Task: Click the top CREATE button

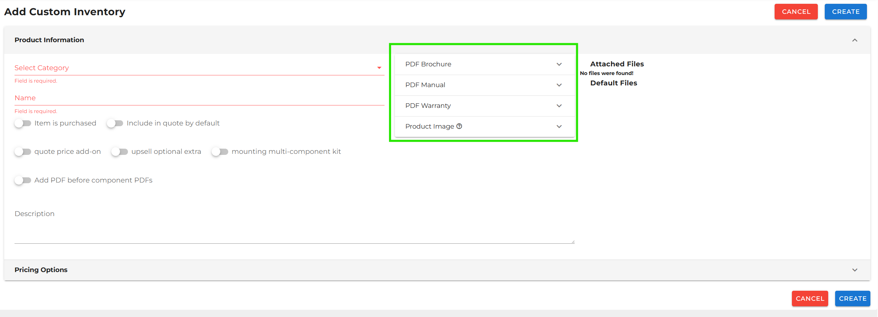Action: 845,12
